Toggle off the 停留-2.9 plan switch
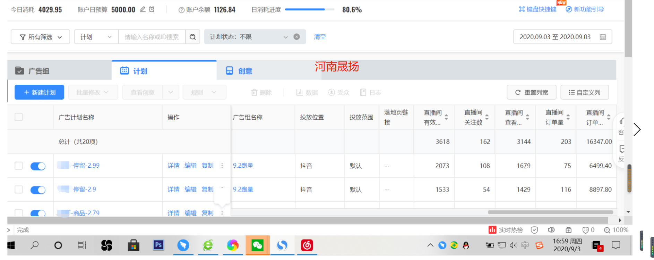 38,190
